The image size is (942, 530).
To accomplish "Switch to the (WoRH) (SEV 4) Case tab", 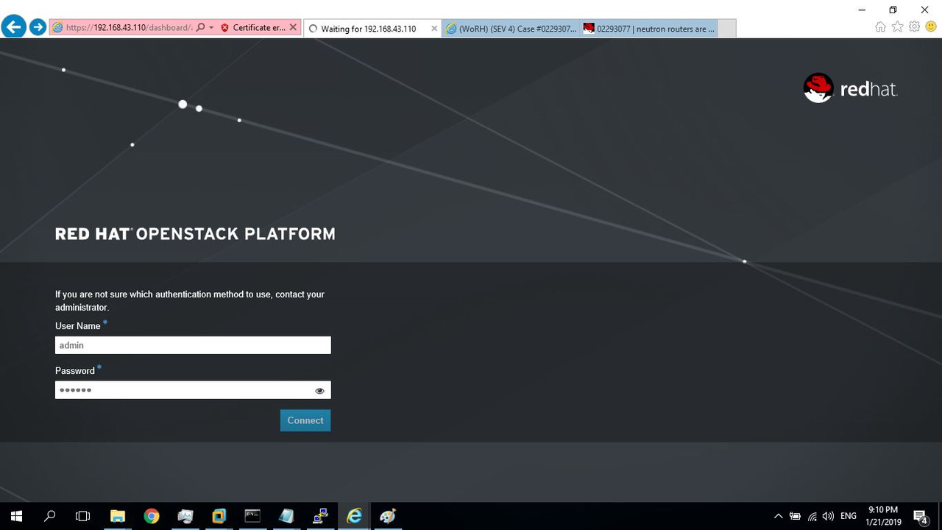I will [x=511, y=29].
